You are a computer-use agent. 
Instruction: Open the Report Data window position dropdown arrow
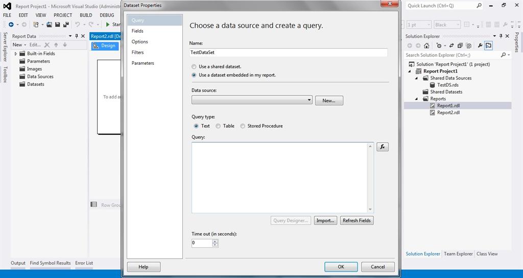tap(70, 36)
